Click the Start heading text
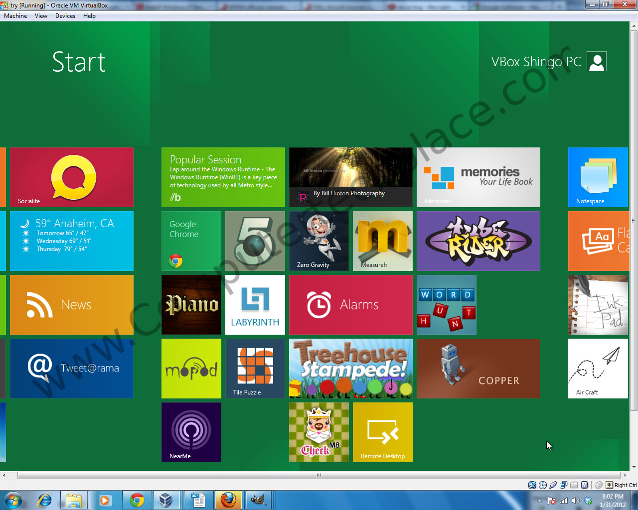This screenshot has height=510, width=638. [79, 62]
